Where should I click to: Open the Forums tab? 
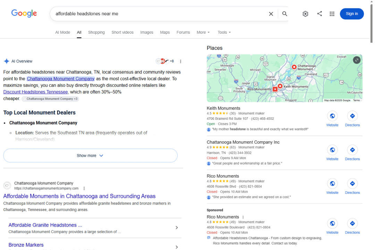tap(183, 32)
